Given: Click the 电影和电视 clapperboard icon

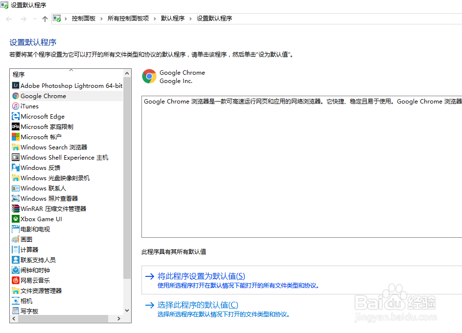Looking at the screenshot, I should (16, 229).
